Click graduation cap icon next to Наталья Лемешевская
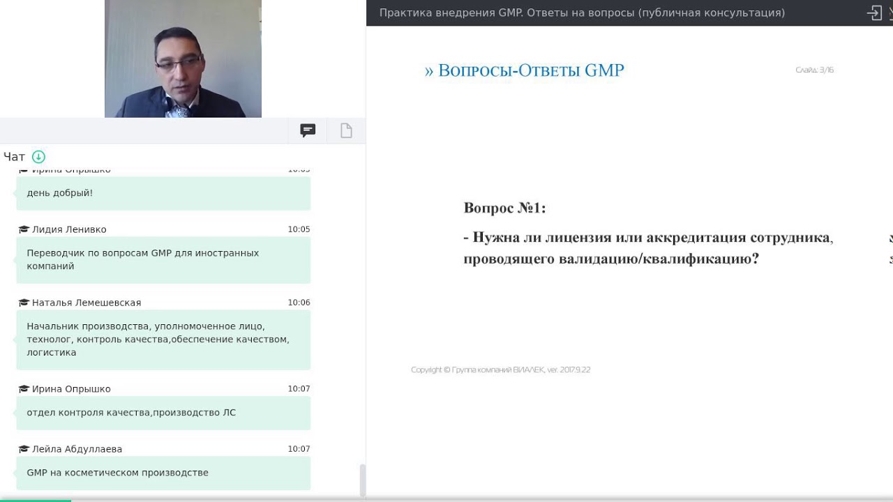893x502 pixels. pyautogui.click(x=24, y=303)
